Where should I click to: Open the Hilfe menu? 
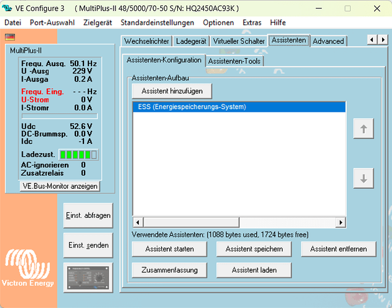[278, 22]
